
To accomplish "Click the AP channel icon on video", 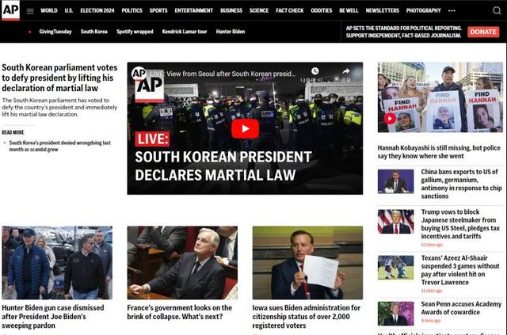I will pyautogui.click(x=139, y=74).
